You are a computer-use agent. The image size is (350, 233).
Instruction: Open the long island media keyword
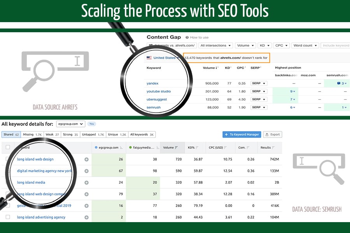31,183
